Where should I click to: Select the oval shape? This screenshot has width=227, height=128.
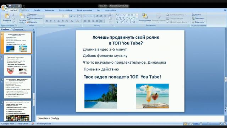tap(131, 15)
